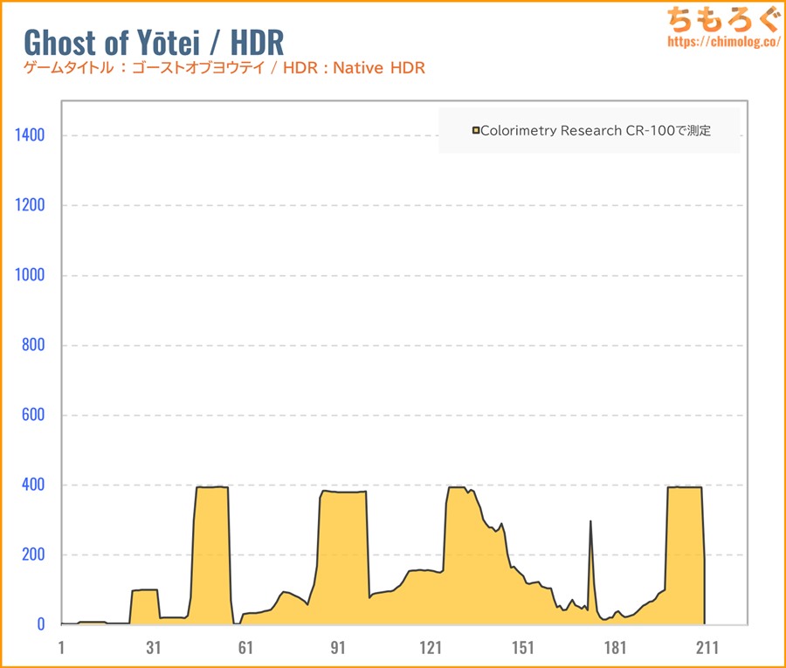The width and height of the screenshot is (786, 668).
Task: Click the 1000 y-axis label
Action: point(31,275)
